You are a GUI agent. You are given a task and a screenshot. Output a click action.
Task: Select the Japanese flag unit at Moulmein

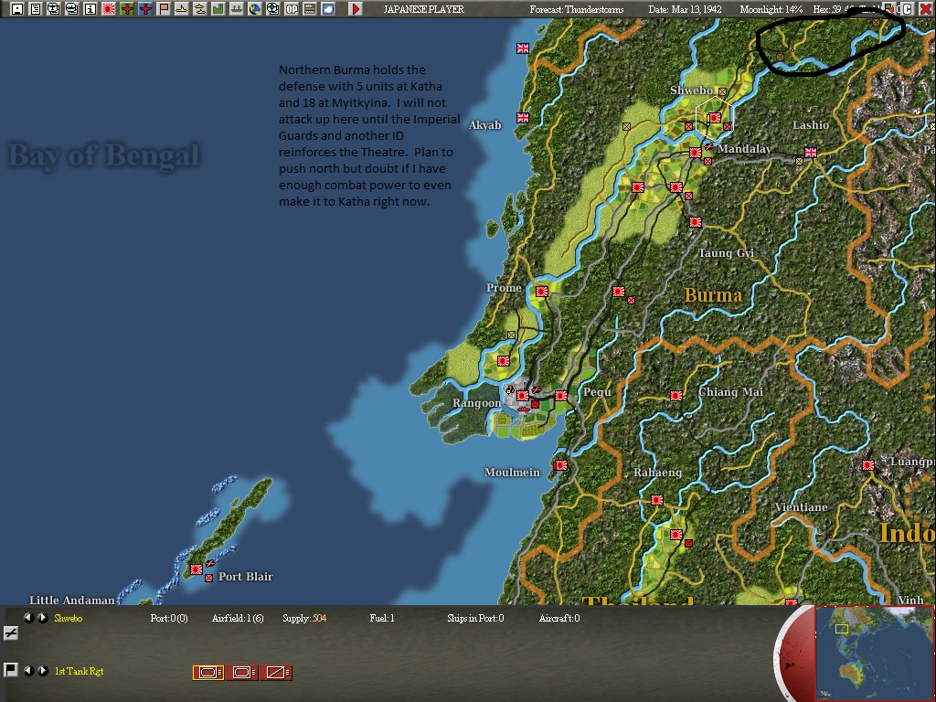(560, 465)
